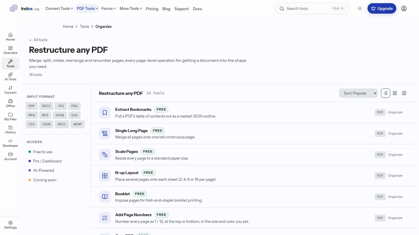Click the Single Long Page tool icon

click(x=105, y=133)
